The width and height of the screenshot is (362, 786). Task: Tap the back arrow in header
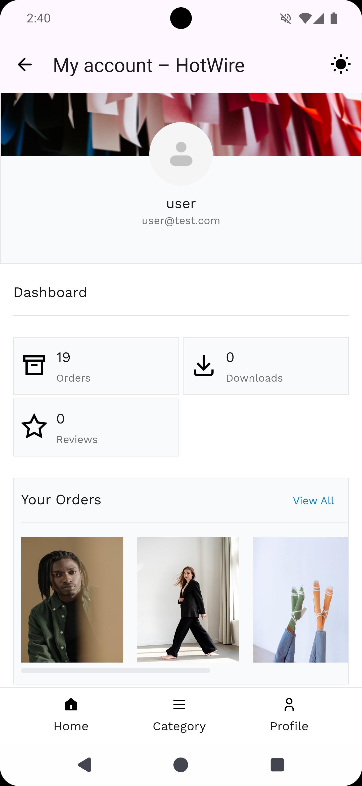pos(25,65)
